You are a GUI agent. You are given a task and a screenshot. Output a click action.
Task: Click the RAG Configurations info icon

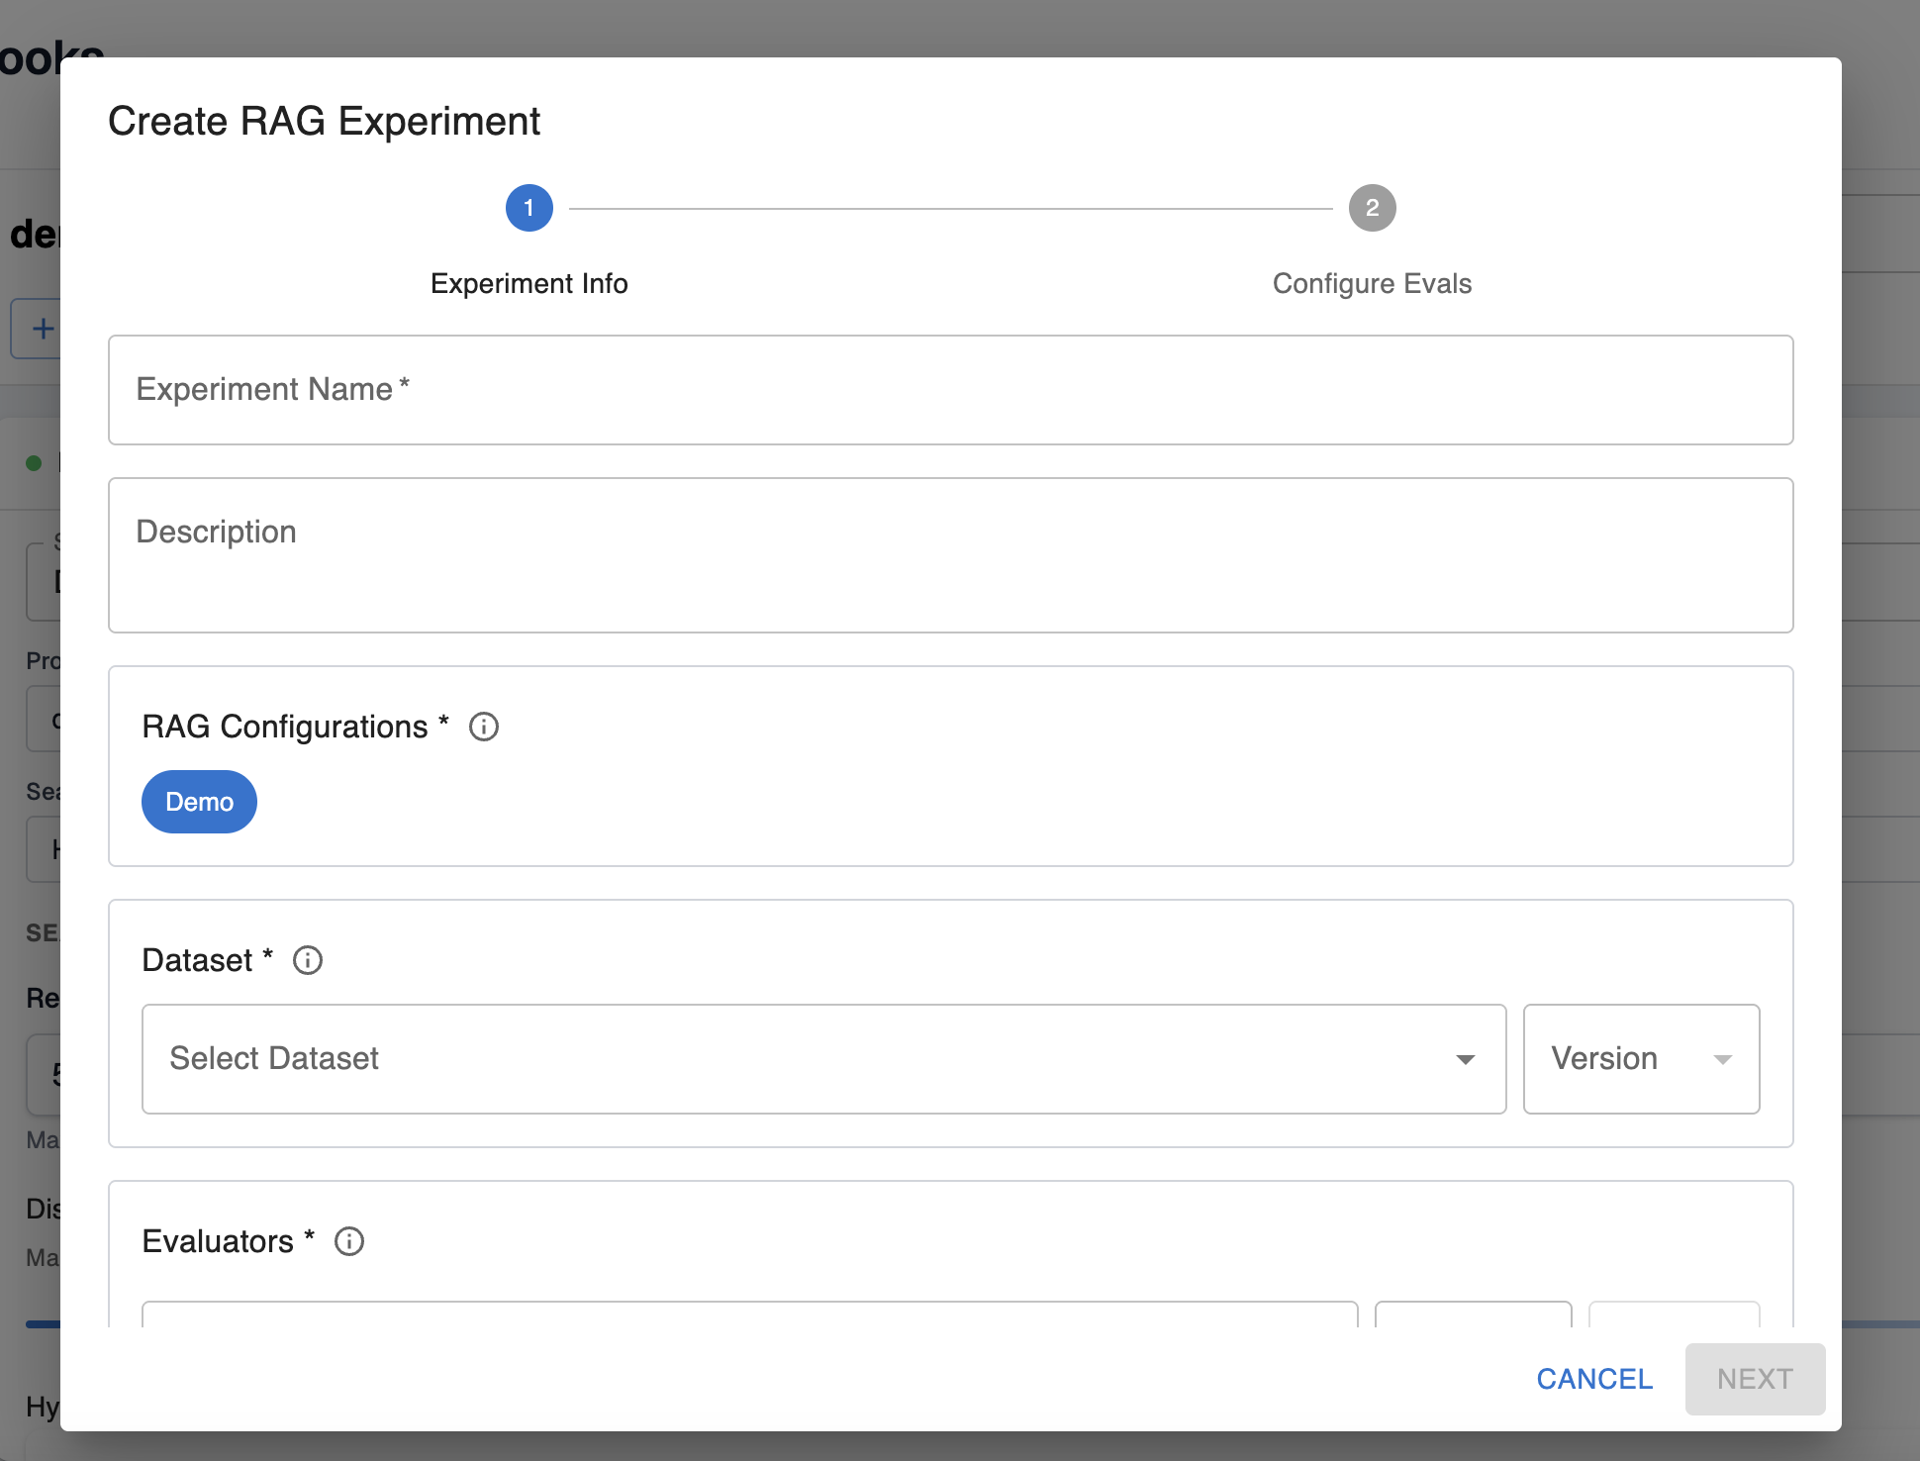click(x=484, y=727)
